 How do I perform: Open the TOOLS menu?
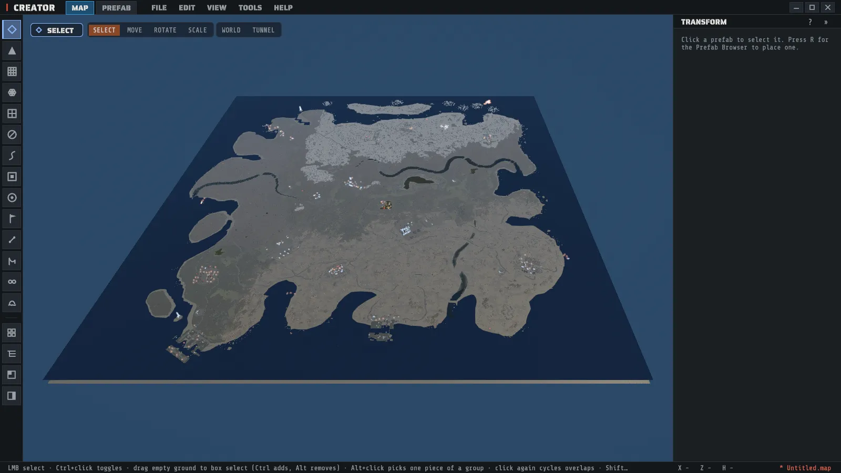click(x=250, y=8)
